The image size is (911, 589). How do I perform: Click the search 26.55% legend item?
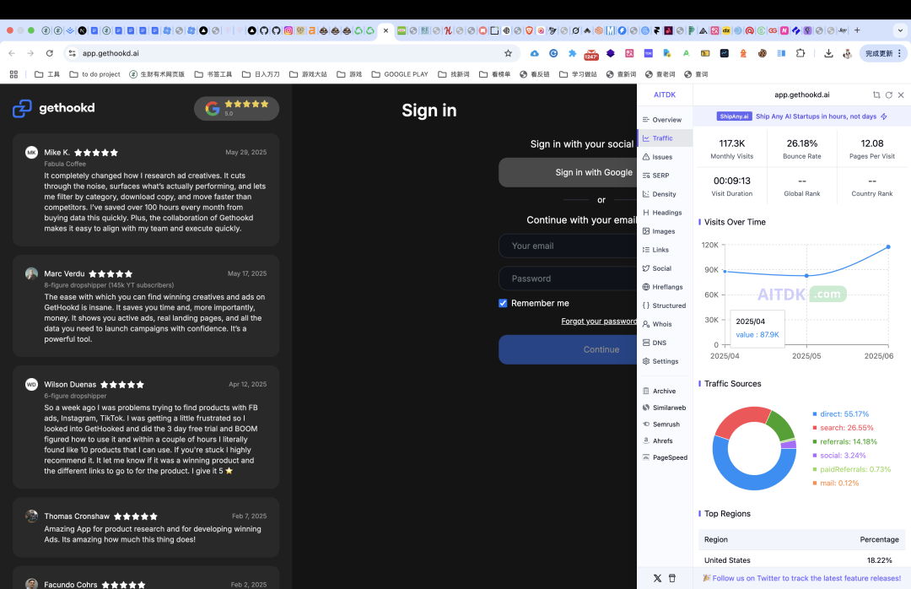pos(843,428)
